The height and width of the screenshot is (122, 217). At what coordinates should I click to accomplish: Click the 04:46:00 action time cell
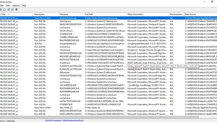point(9,98)
